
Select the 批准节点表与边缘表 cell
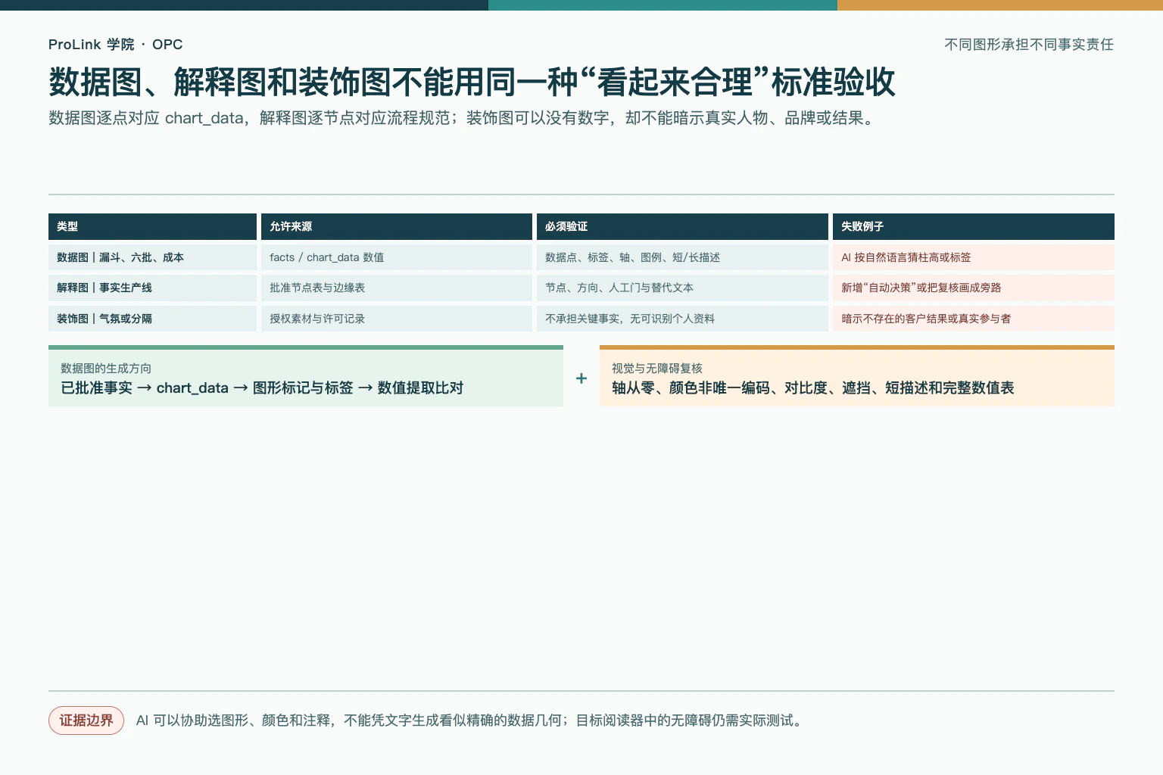coord(396,288)
